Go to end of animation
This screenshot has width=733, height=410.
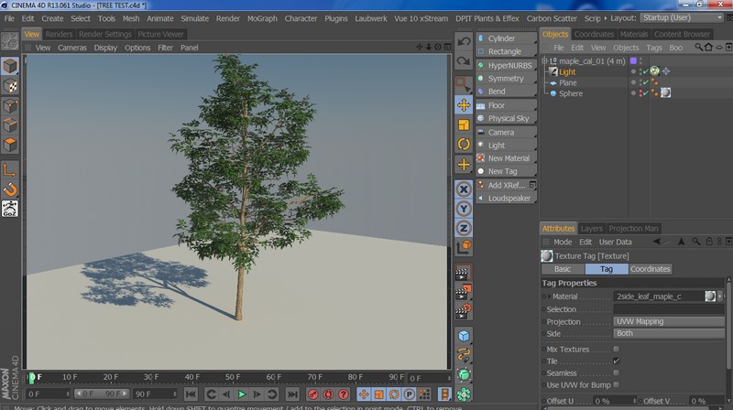(x=292, y=394)
